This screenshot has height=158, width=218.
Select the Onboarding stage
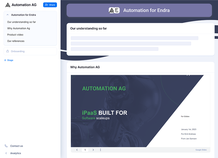tap(30, 51)
